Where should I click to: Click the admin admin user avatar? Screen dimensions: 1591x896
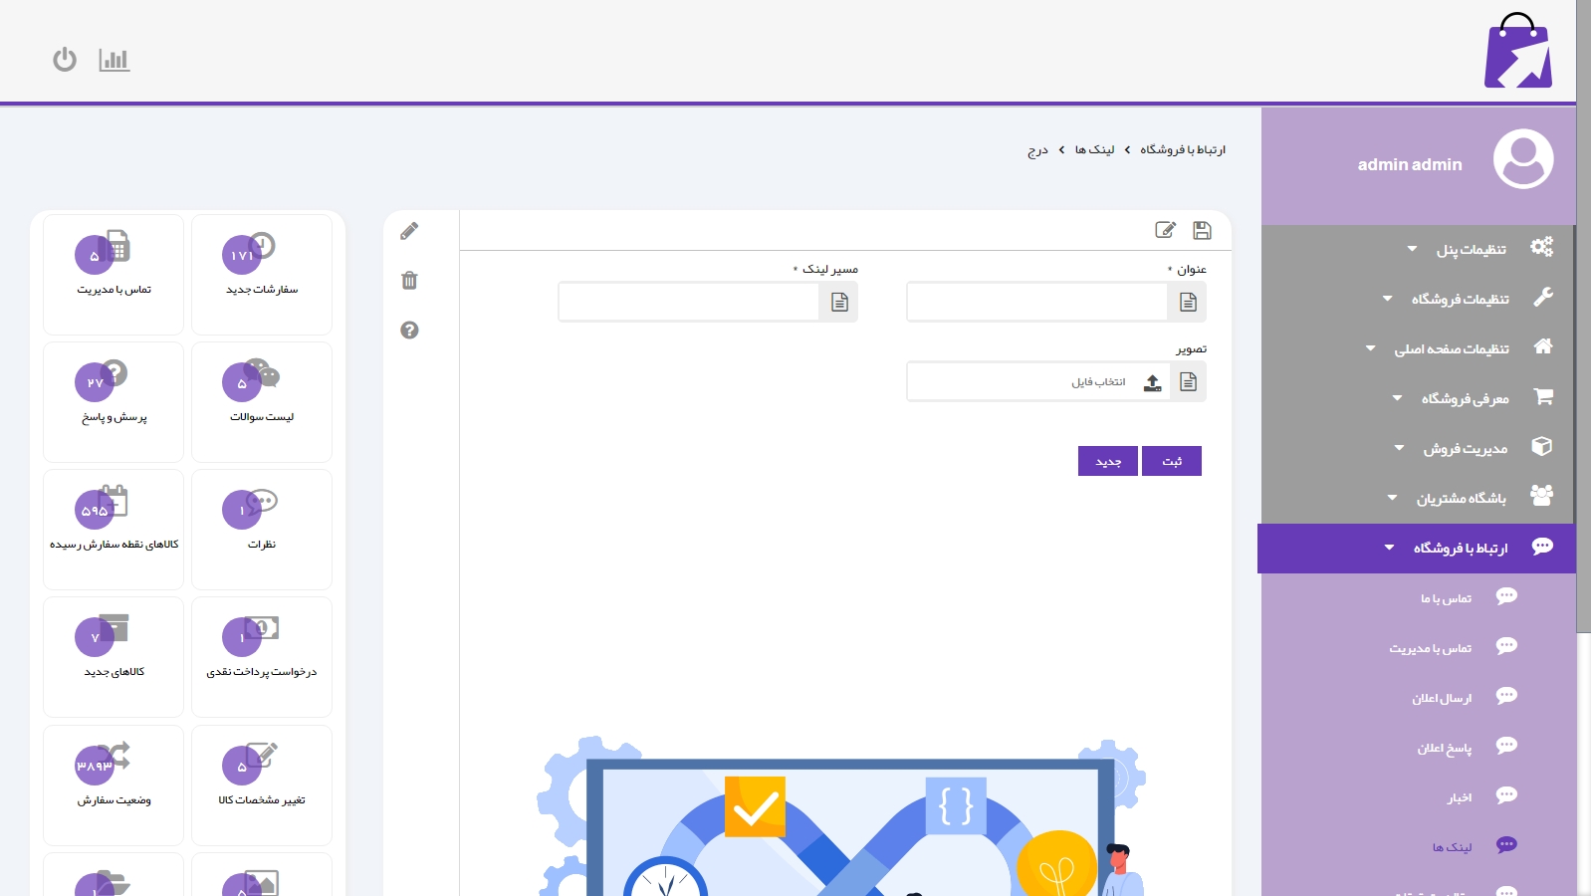point(1522,159)
